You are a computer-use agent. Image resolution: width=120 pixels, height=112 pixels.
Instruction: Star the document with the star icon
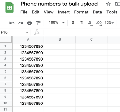click(108, 4)
